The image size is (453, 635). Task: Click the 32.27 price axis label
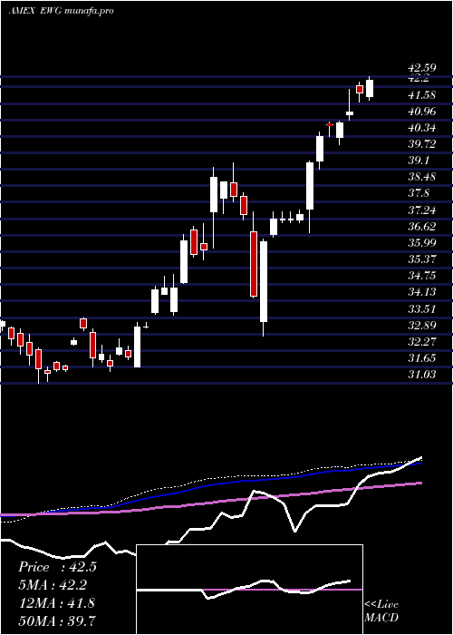(x=421, y=342)
